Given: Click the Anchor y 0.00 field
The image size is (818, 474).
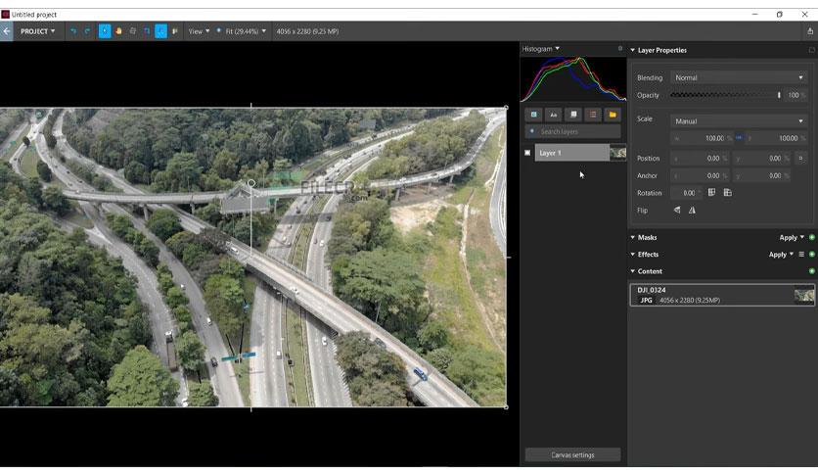Looking at the screenshot, I should tap(761, 176).
